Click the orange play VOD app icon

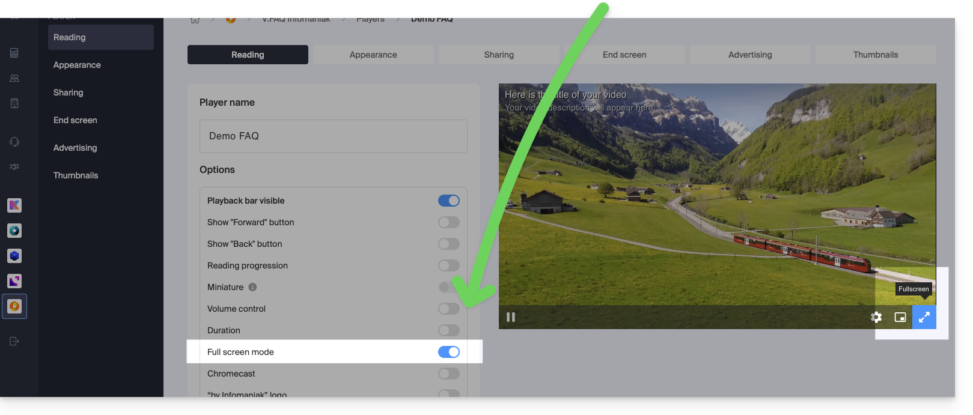coord(14,306)
